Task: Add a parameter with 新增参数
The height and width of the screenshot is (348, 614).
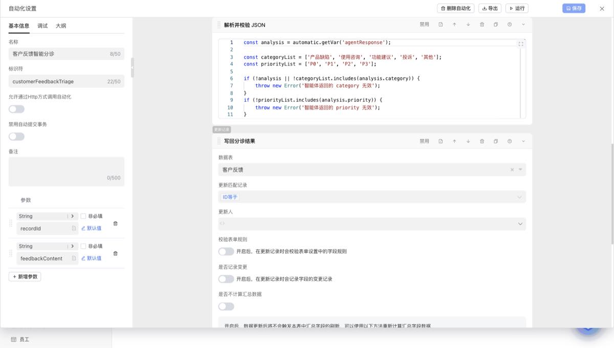Action: pyautogui.click(x=25, y=277)
